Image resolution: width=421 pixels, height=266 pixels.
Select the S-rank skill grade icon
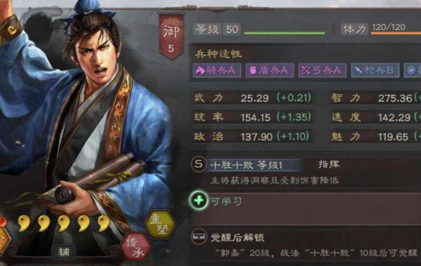coord(198,164)
